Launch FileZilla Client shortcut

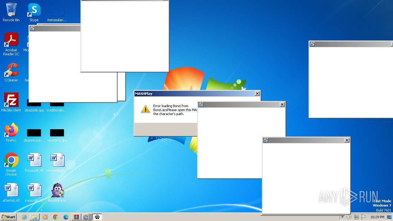11,102
